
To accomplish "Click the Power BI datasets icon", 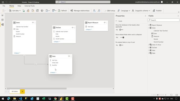I will (x=28, y=11).
